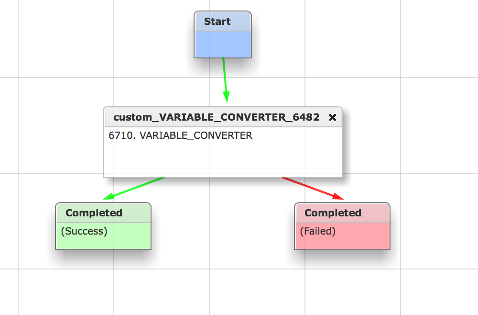The height and width of the screenshot is (315, 478).
Task: Click the empty canvas between the two Completed nodes
Action: pyautogui.click(x=223, y=226)
